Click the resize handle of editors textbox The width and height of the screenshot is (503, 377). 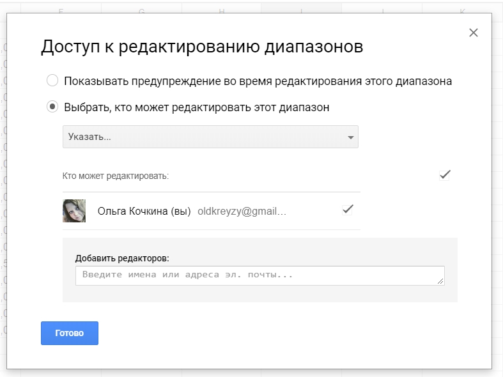441,281
